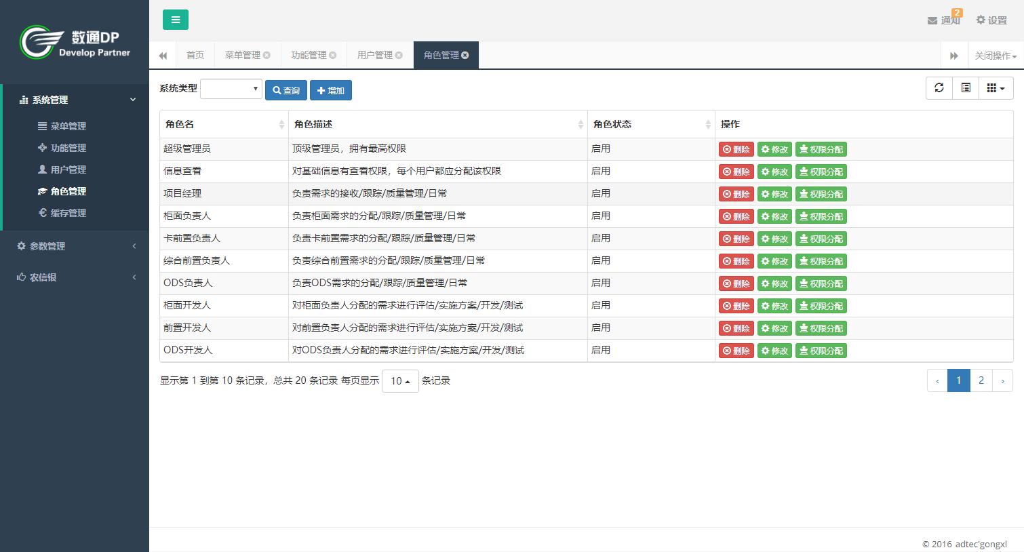This screenshot has width=1024, height=552.
Task: Open the 系统类型 select box
Action: [231, 89]
